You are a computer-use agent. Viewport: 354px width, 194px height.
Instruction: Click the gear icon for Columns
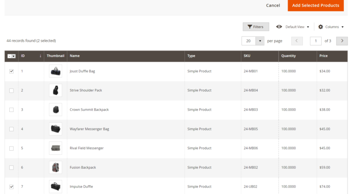pos(321,27)
